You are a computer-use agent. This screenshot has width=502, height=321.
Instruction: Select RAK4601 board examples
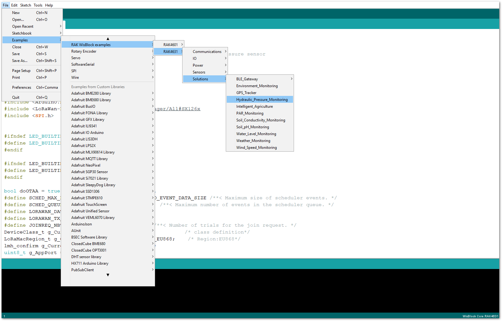click(169, 45)
